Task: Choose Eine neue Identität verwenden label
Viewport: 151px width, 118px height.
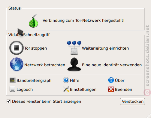Action: coord(112,65)
